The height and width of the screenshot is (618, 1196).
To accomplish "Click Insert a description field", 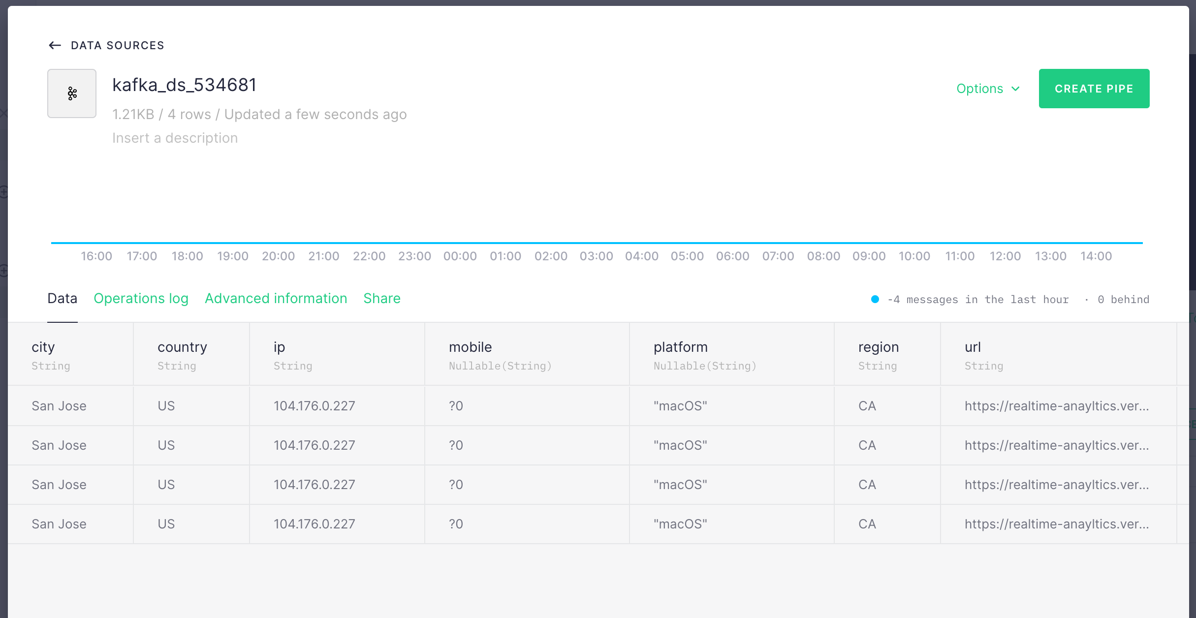I will click(x=175, y=138).
